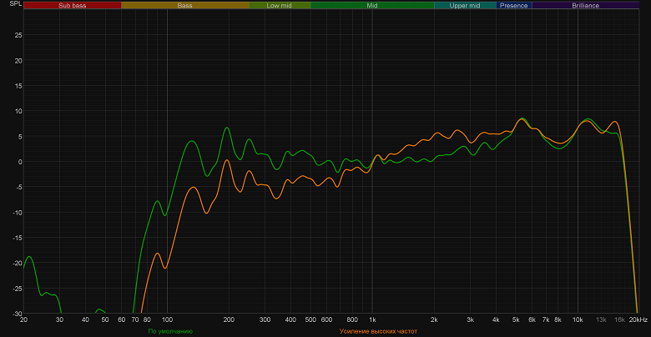
Task: Click the Presence band label
Action: point(513,5)
